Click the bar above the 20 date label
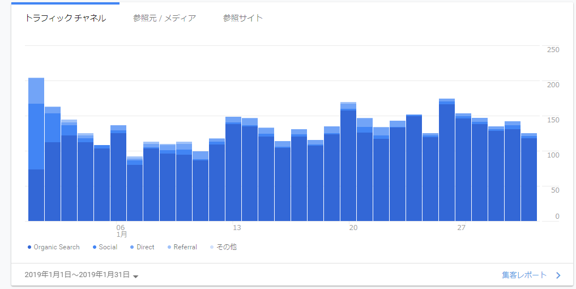The image size is (576, 289). (x=348, y=161)
